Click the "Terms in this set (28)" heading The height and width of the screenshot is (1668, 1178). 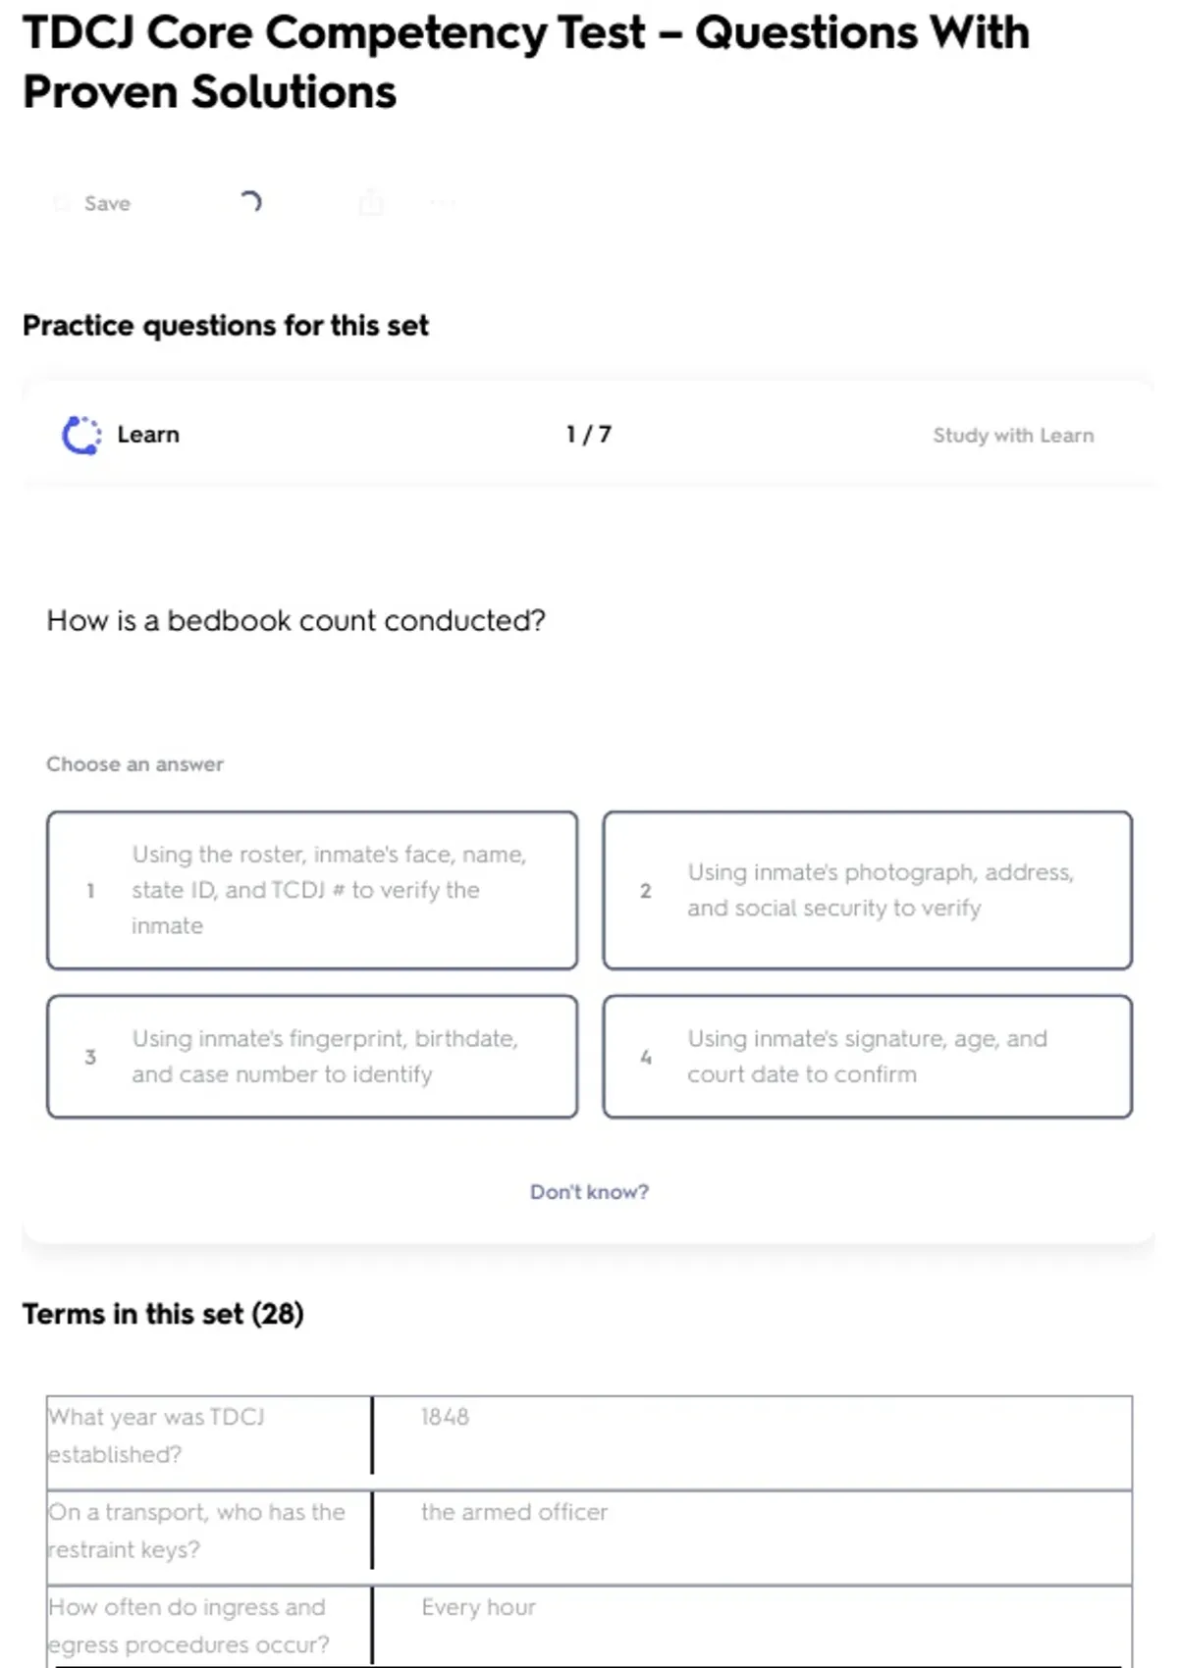click(163, 1314)
